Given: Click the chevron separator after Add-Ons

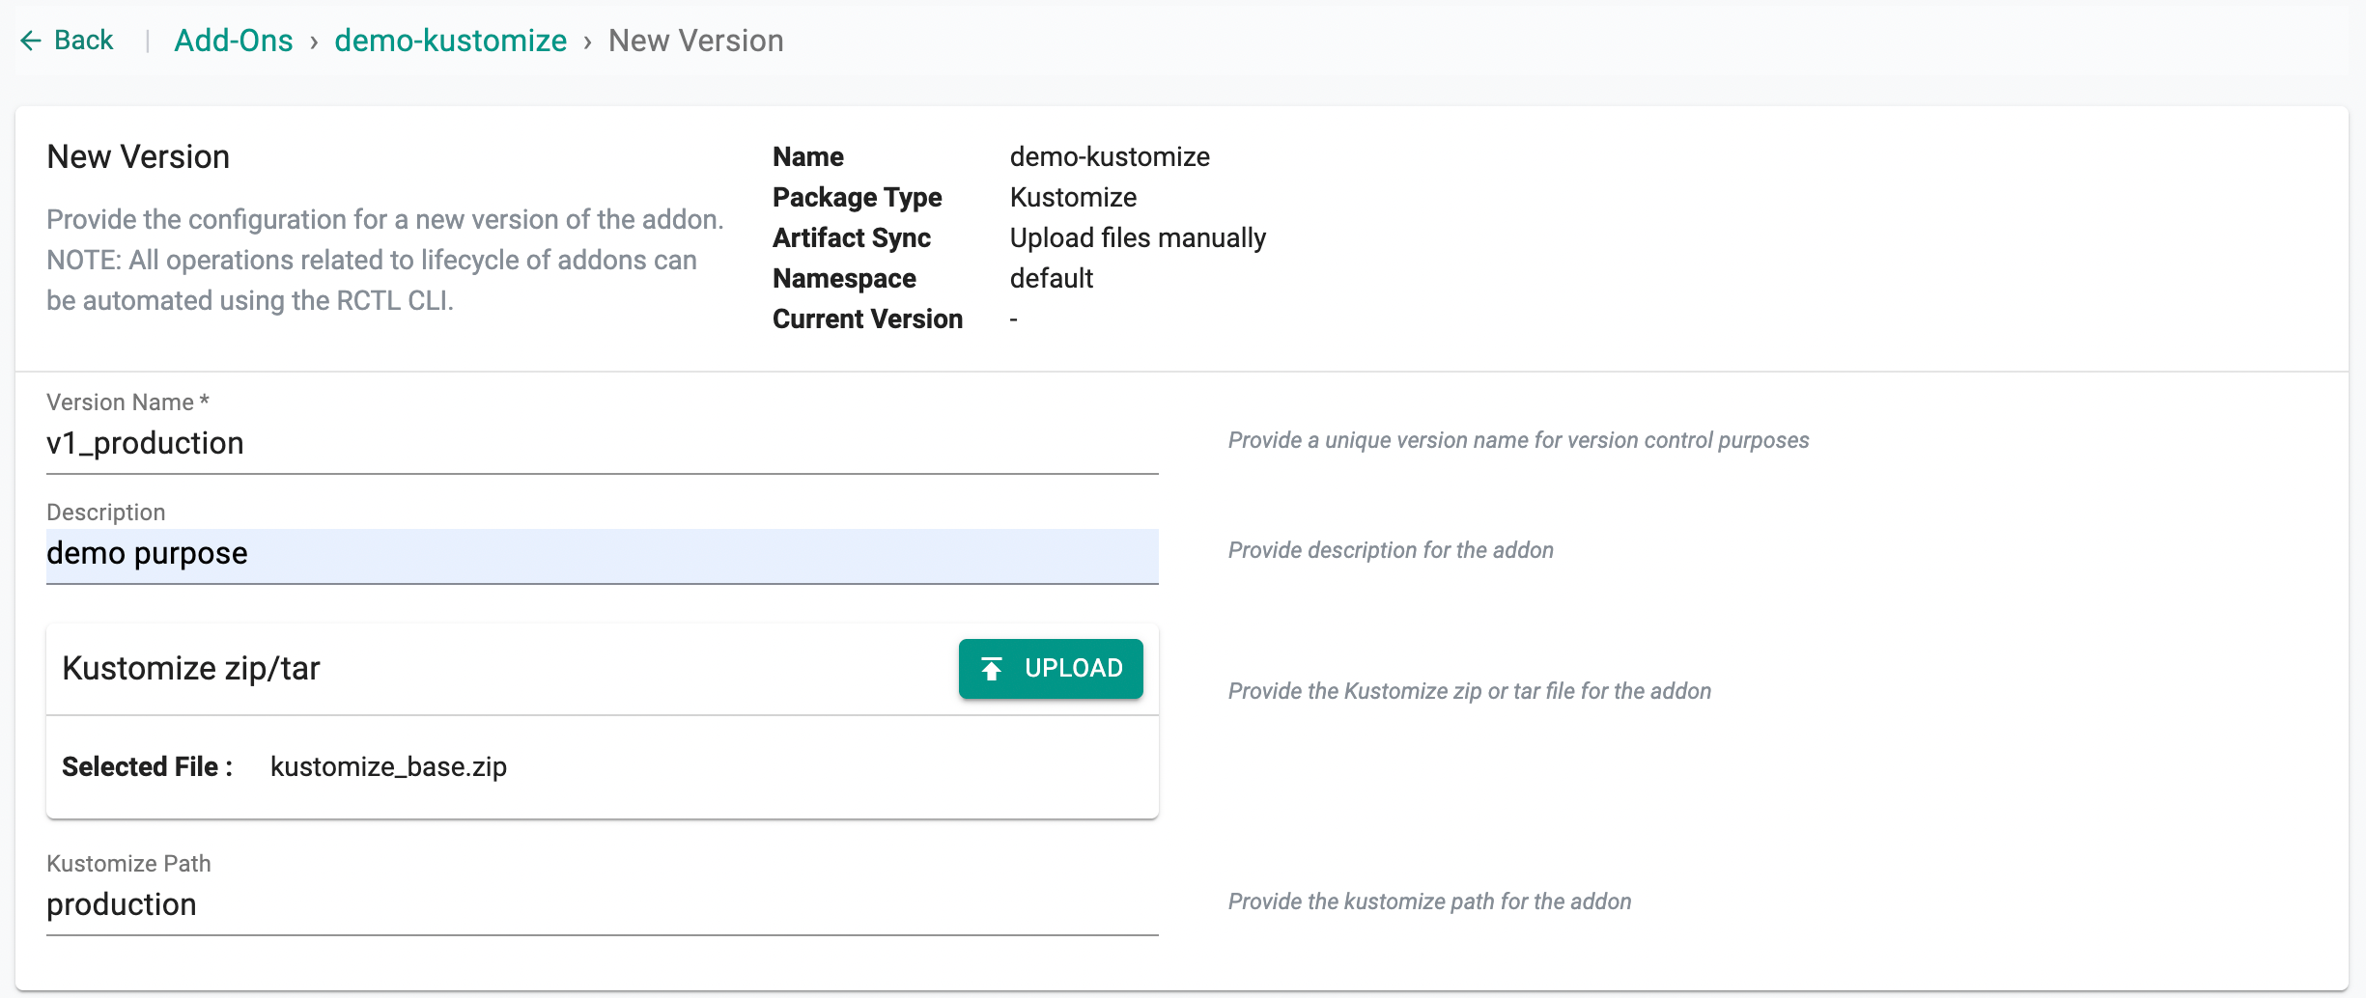Looking at the screenshot, I should pos(314,42).
